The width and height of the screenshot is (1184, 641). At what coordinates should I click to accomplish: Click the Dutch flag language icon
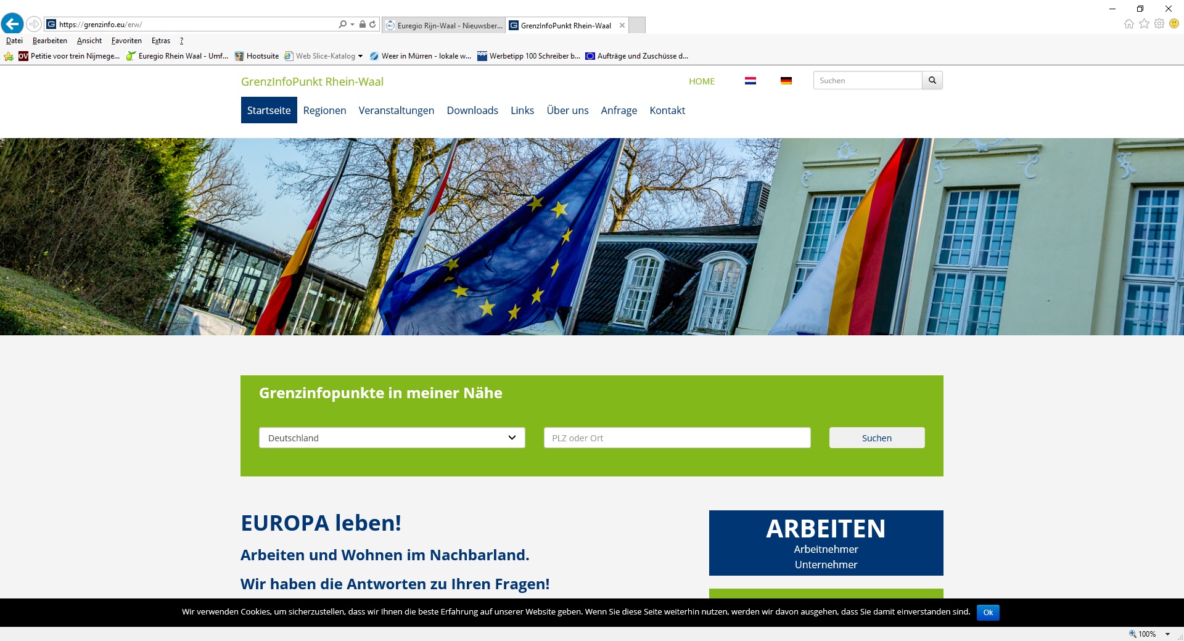[x=750, y=81]
